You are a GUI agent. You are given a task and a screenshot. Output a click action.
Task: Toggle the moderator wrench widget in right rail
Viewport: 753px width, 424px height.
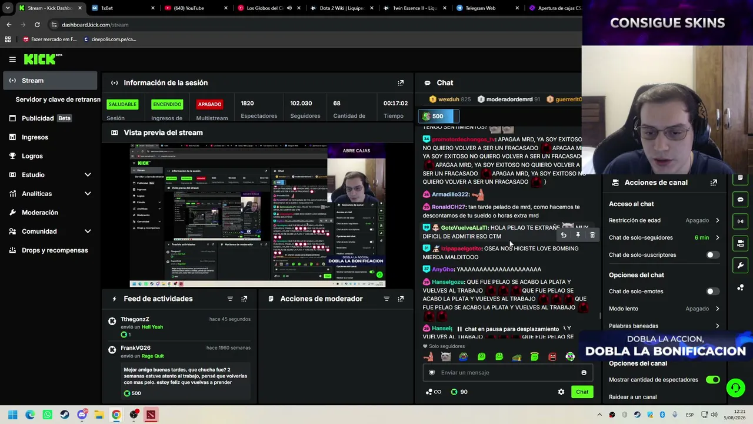click(741, 265)
